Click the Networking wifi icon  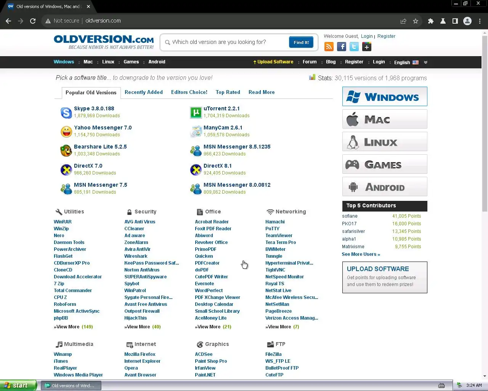tap(270, 212)
